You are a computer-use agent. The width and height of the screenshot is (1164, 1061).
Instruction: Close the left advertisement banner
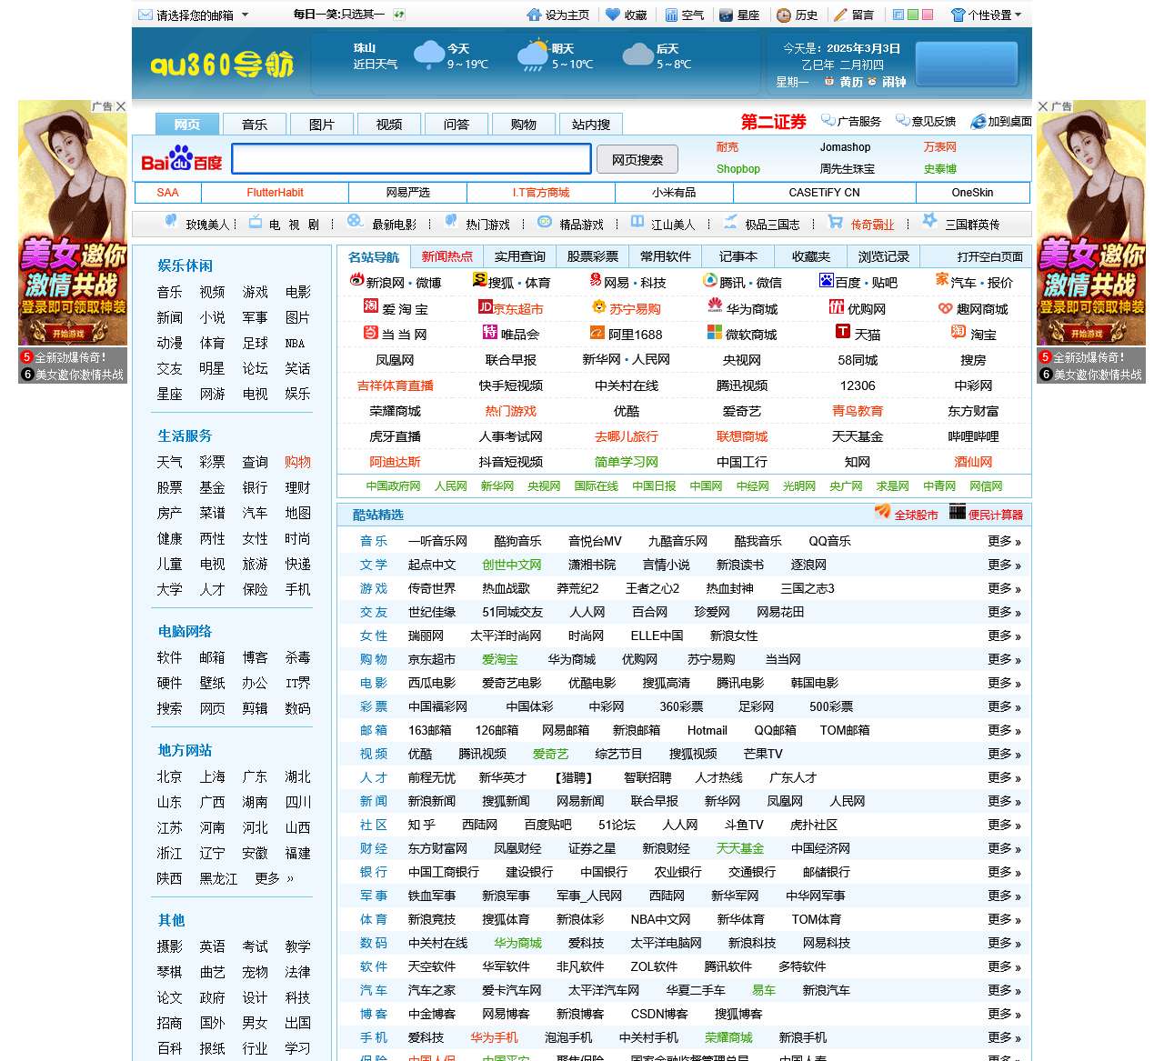[121, 106]
